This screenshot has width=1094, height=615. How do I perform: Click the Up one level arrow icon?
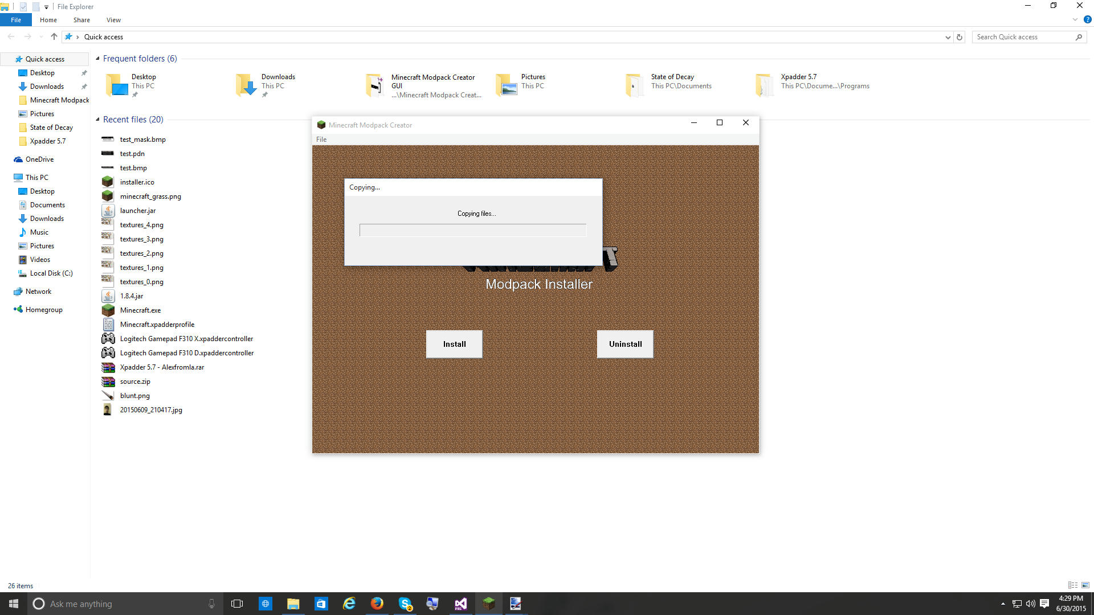[x=54, y=36]
